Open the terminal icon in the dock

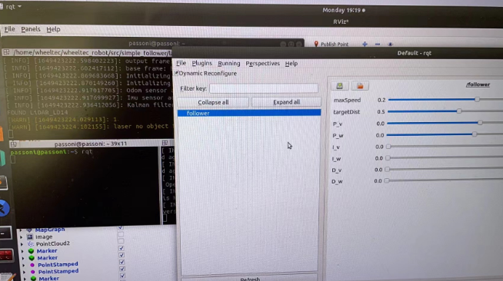click(x=5, y=233)
